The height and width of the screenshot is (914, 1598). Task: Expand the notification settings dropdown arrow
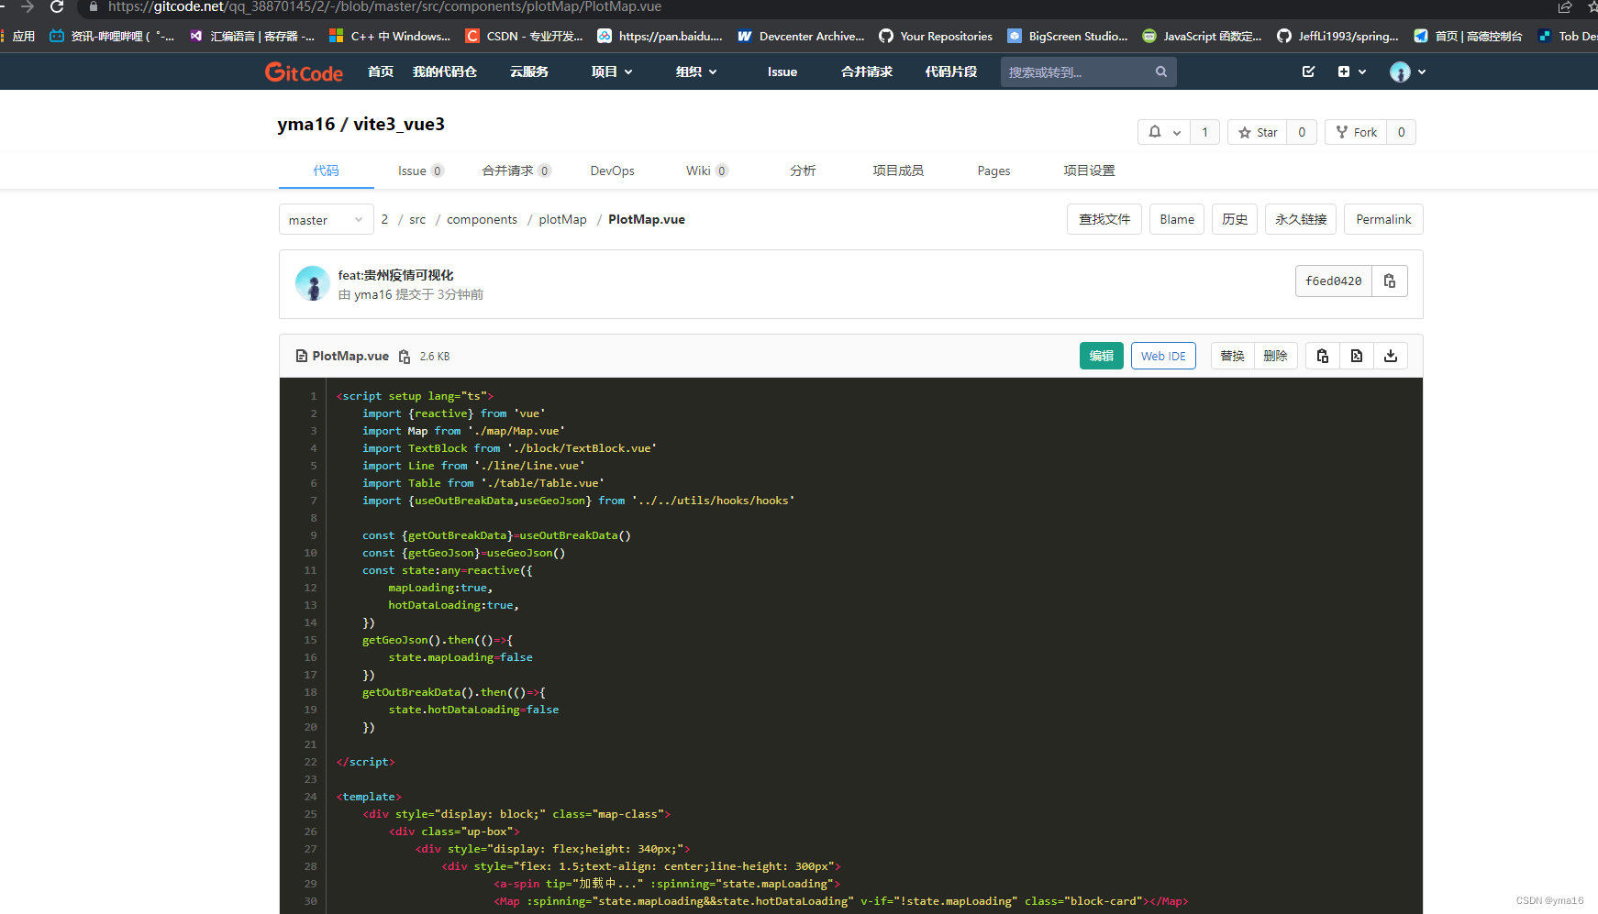pyautogui.click(x=1177, y=133)
